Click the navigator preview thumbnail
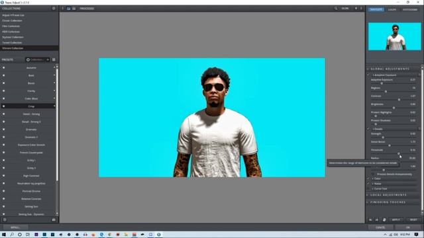Viewport: 424px width, 238px height. (395, 36)
